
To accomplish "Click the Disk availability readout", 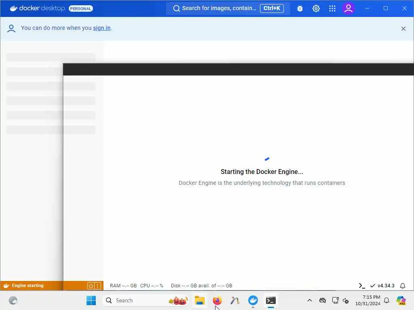I will (x=201, y=285).
